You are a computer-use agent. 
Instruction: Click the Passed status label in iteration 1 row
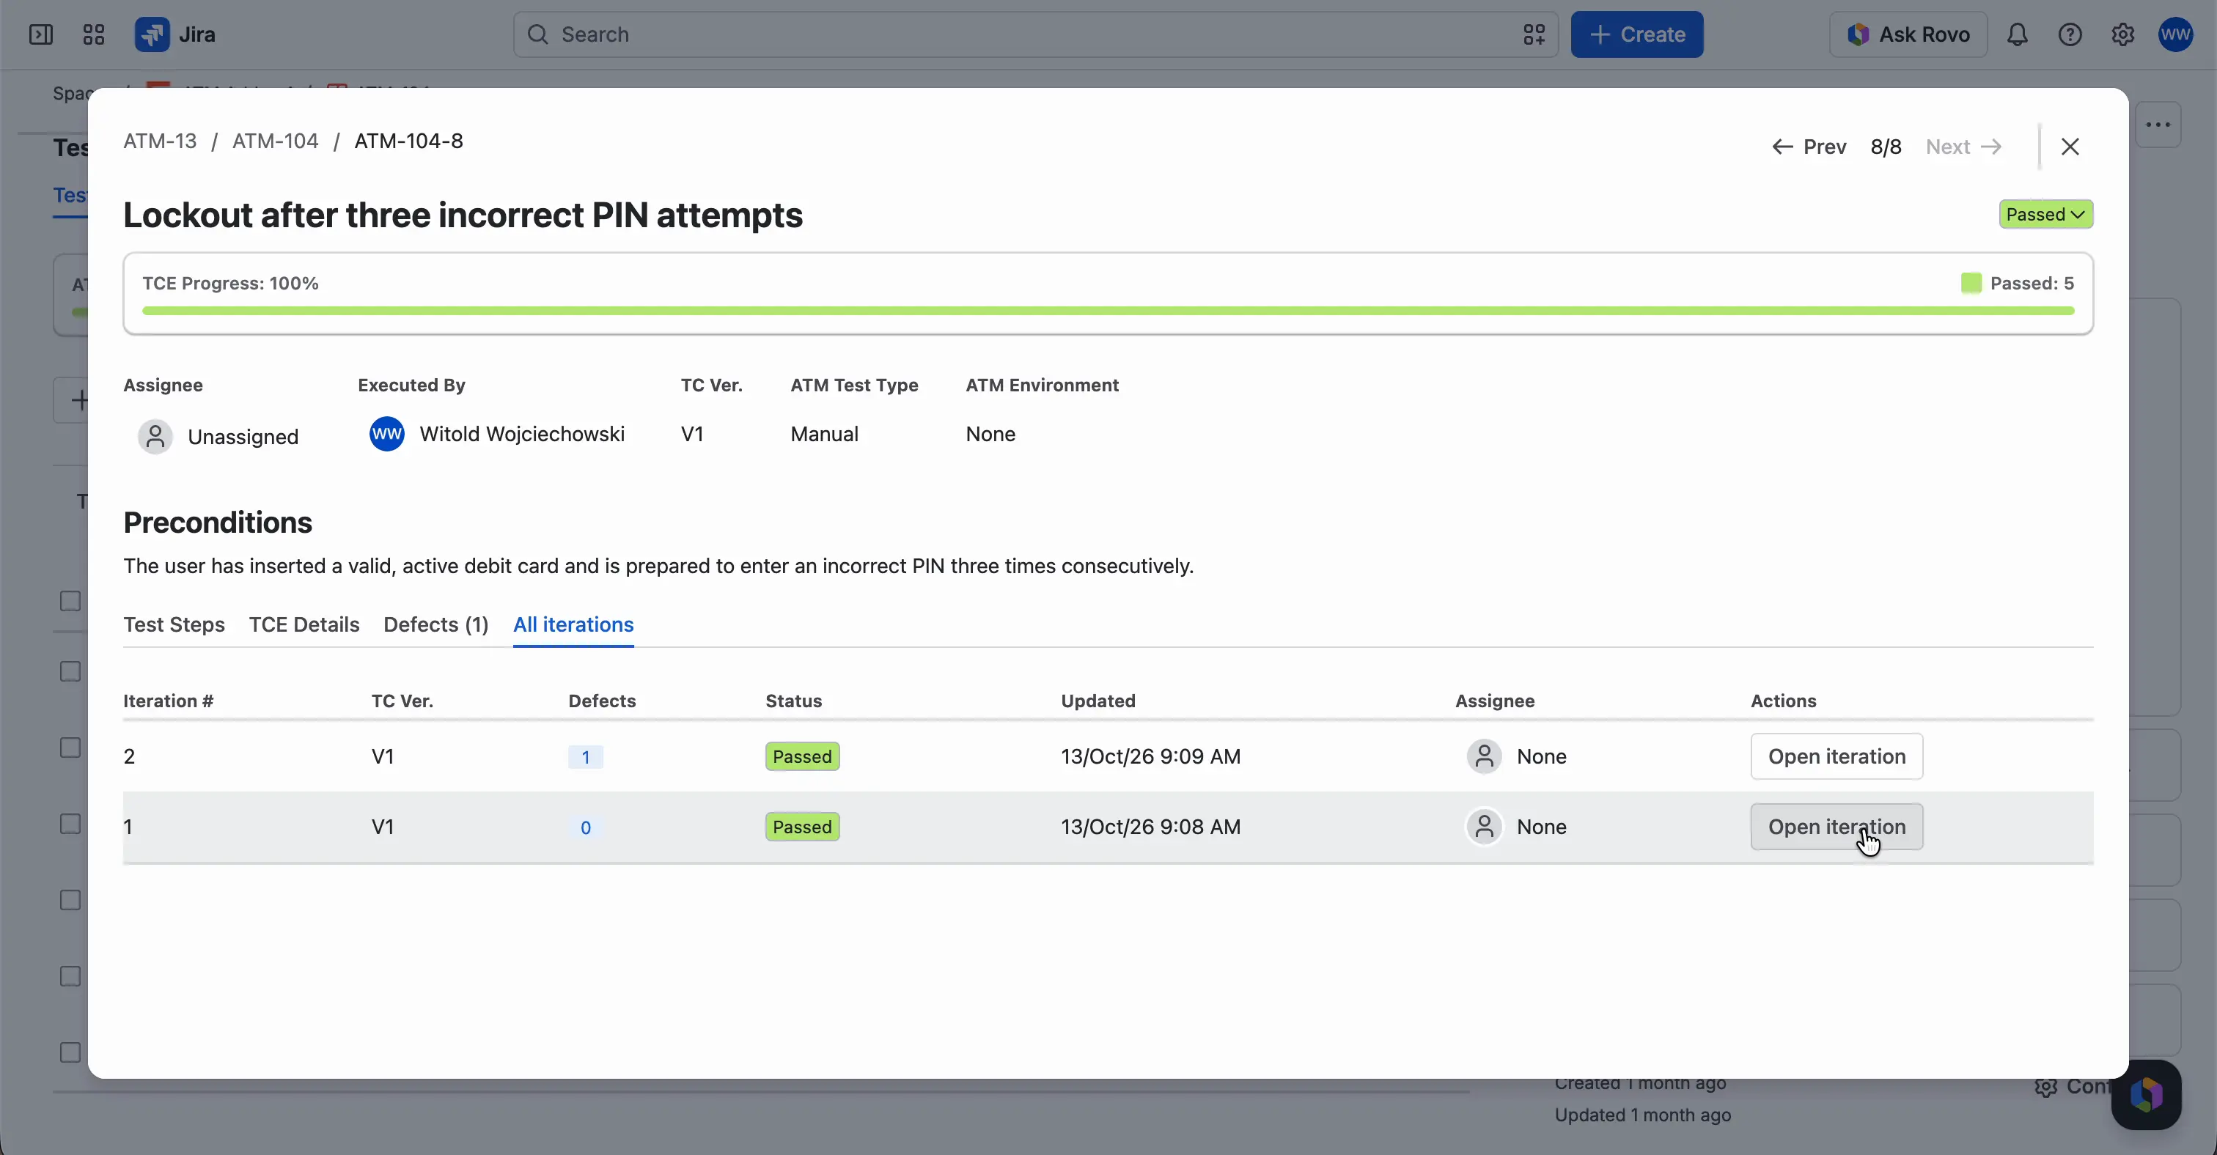pos(802,827)
